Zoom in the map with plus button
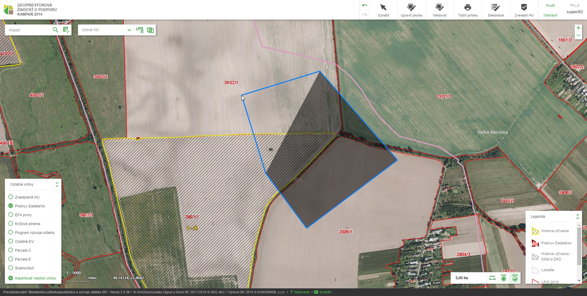 click(578, 28)
